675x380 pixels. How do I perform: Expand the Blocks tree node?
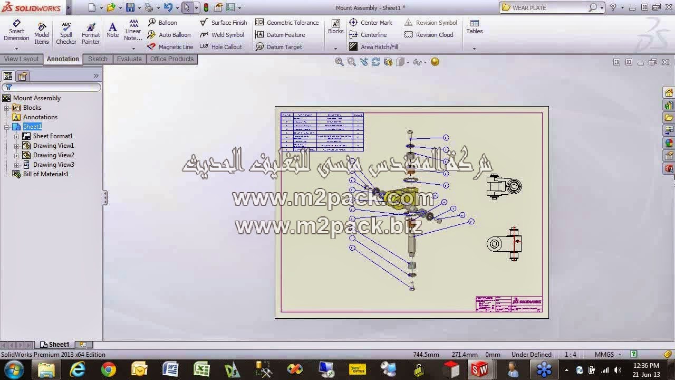tap(7, 108)
